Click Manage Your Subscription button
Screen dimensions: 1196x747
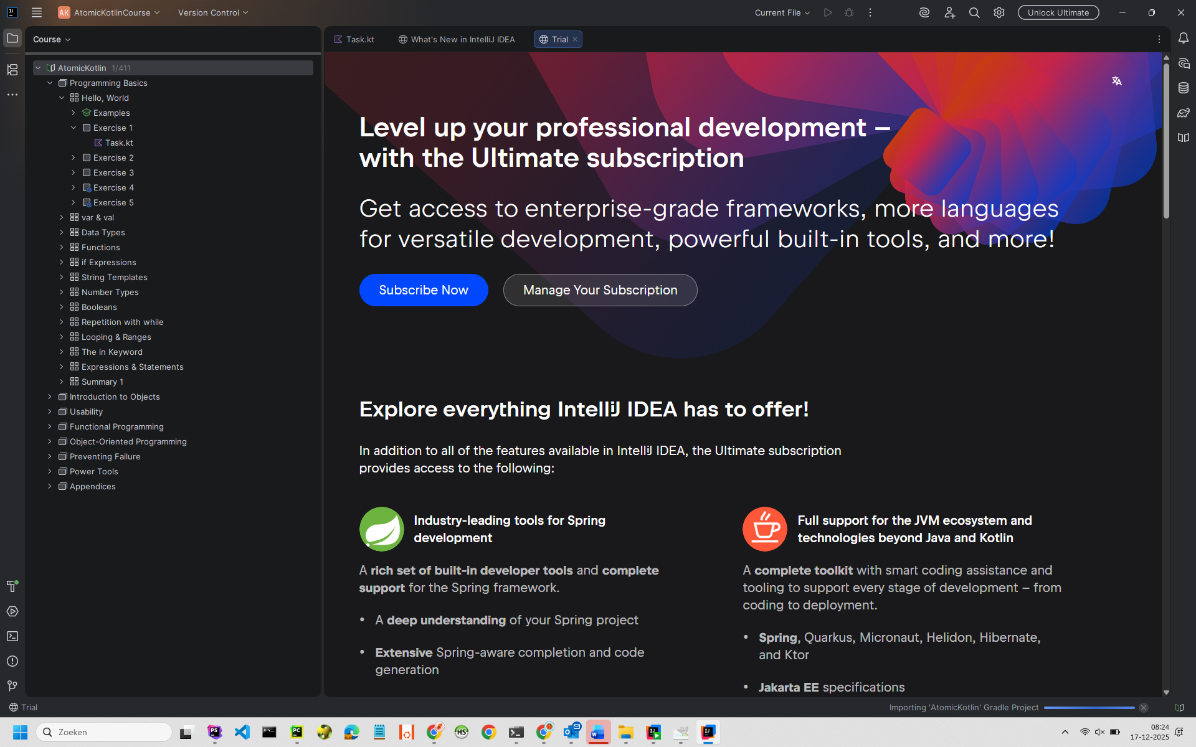coord(600,290)
